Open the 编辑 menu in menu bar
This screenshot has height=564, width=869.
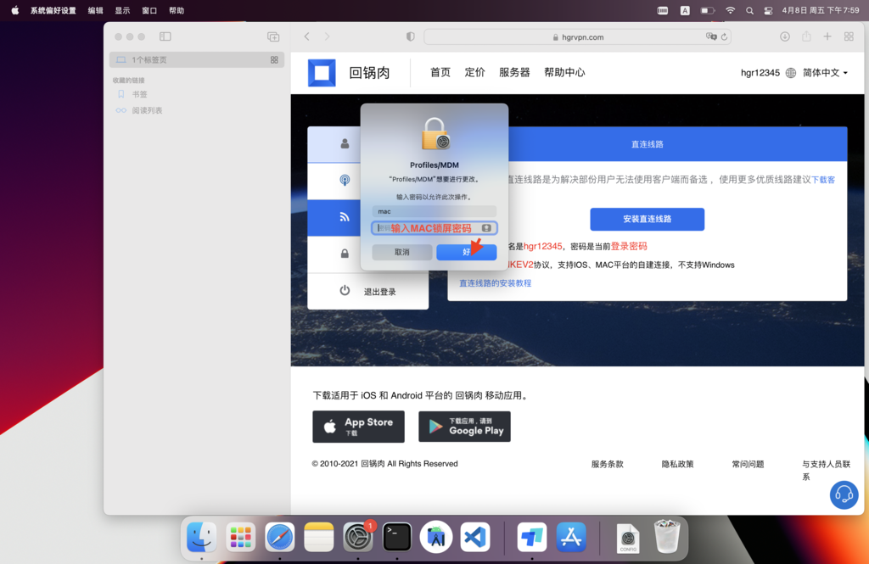click(96, 11)
